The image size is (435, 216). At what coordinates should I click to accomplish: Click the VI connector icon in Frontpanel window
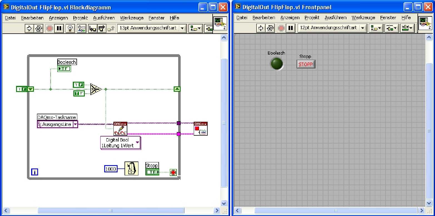click(x=425, y=23)
